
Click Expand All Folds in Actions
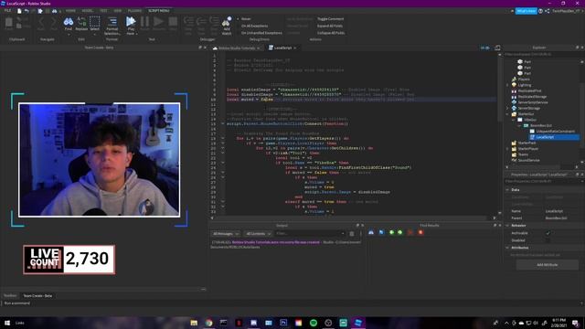(x=330, y=26)
